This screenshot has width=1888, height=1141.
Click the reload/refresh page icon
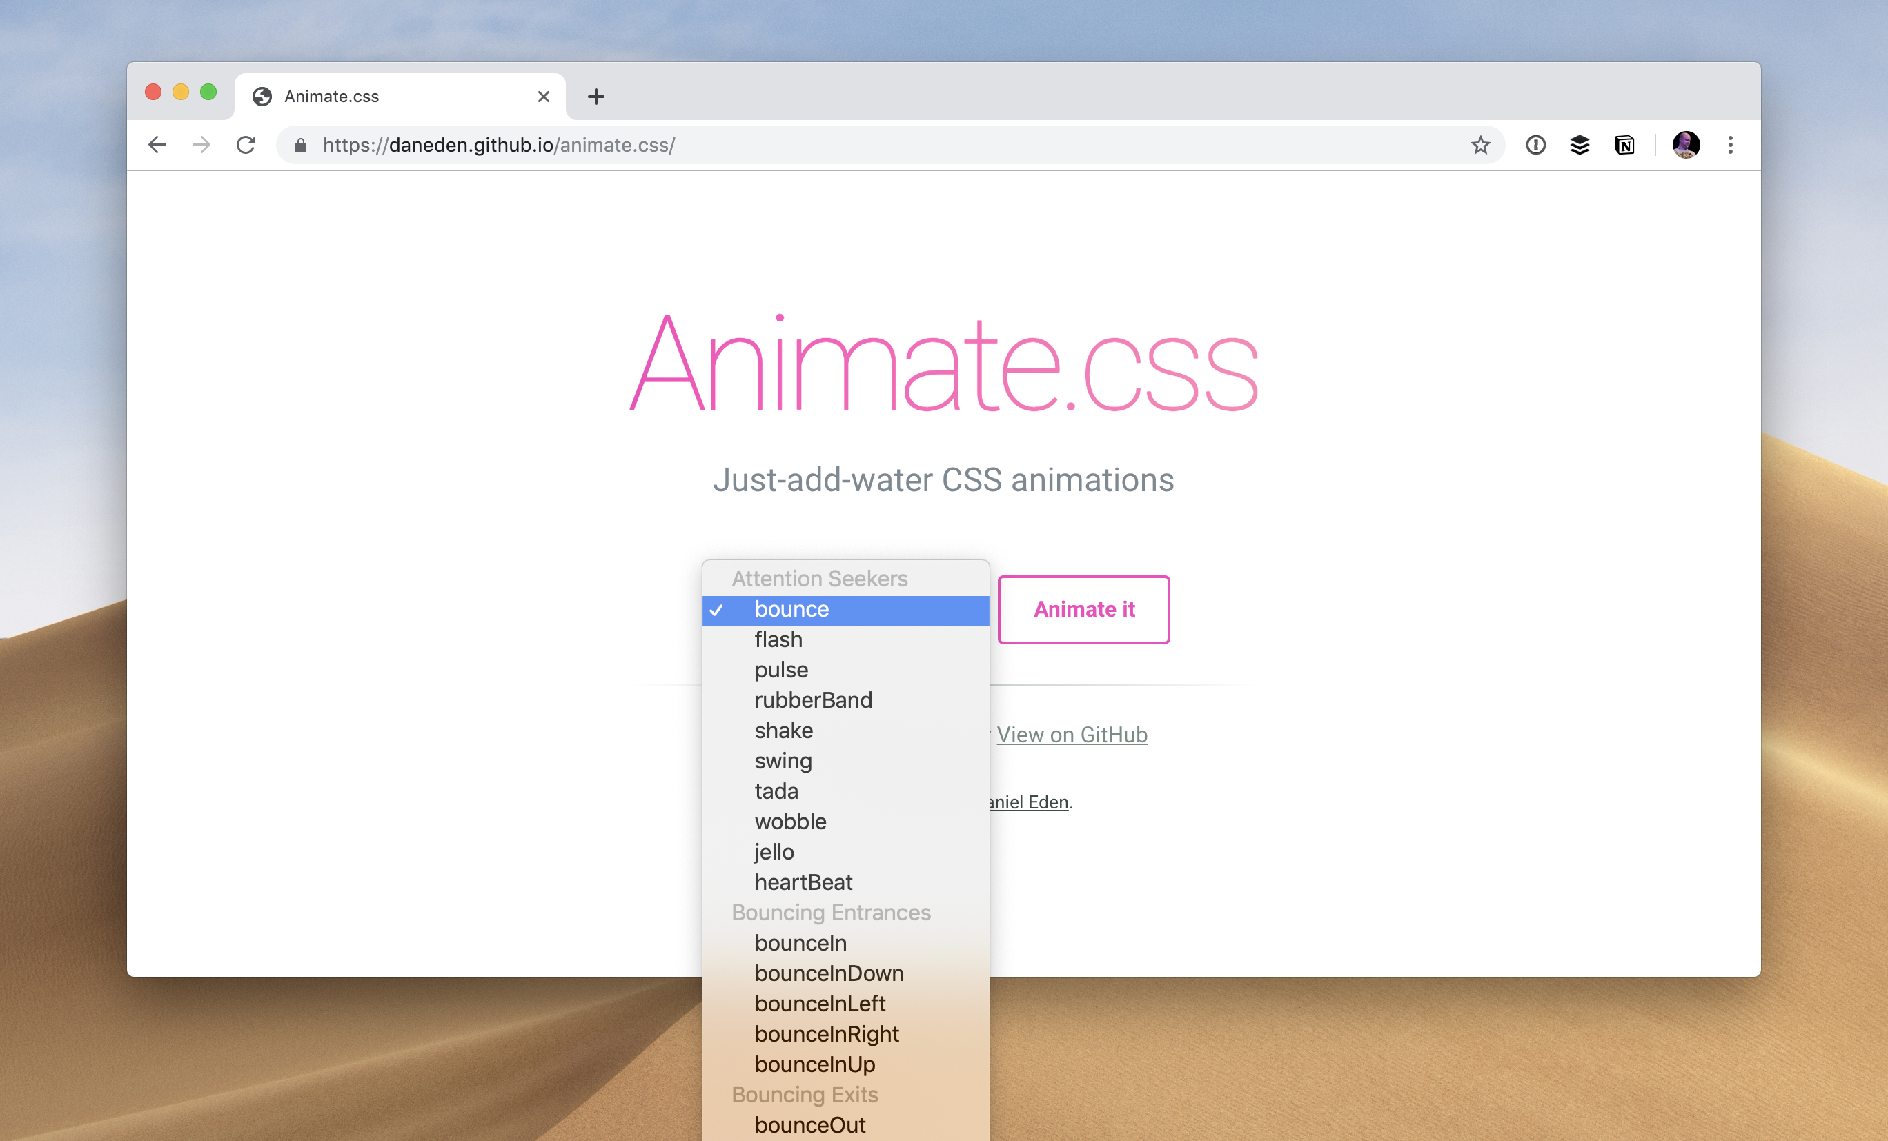pos(246,144)
